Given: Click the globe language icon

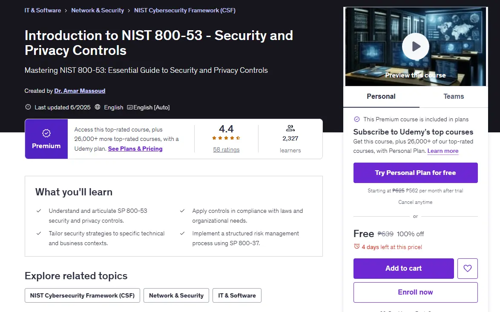Looking at the screenshot, I should [x=98, y=107].
